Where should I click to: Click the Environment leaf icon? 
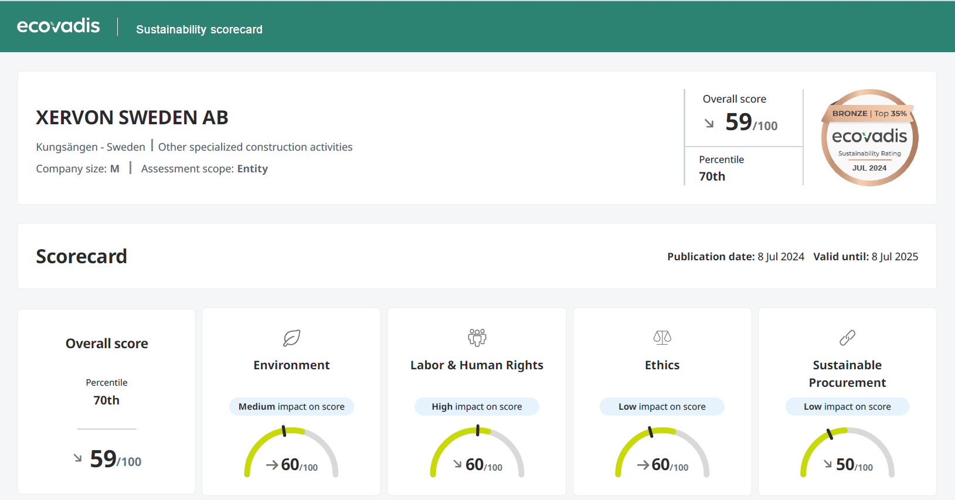[291, 338]
